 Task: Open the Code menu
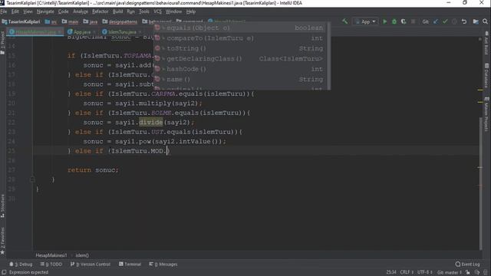click(63, 11)
